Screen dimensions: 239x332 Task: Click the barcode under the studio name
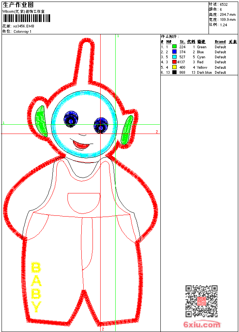click(27, 18)
